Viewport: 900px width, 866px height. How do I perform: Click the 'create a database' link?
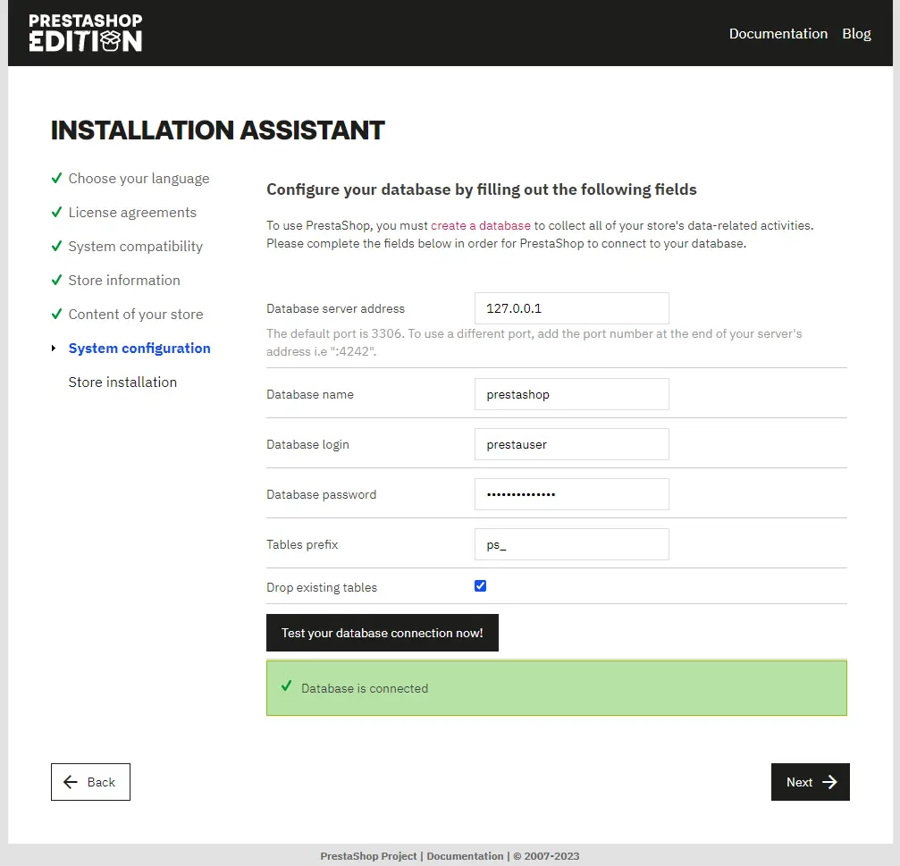(x=481, y=225)
